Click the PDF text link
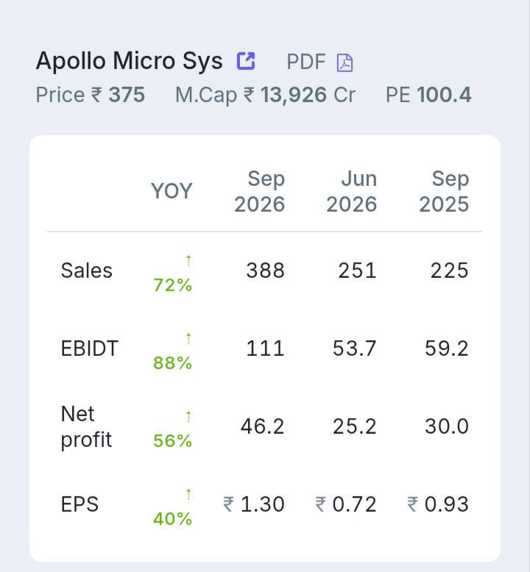 pos(305,62)
